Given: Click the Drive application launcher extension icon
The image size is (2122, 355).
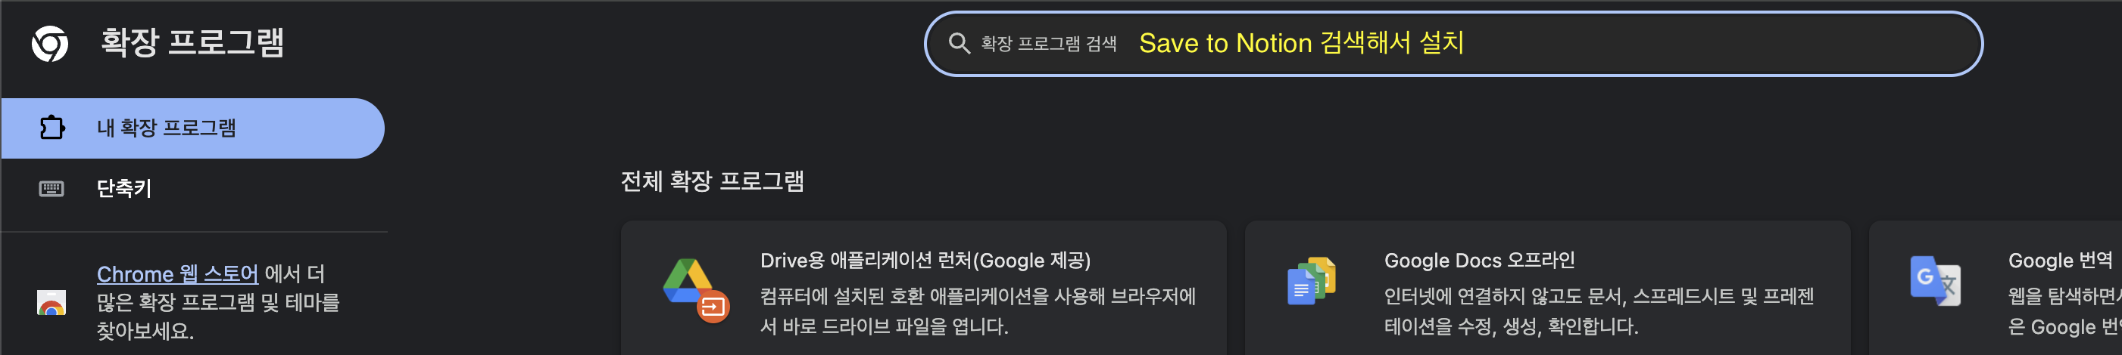Looking at the screenshot, I should (x=696, y=290).
